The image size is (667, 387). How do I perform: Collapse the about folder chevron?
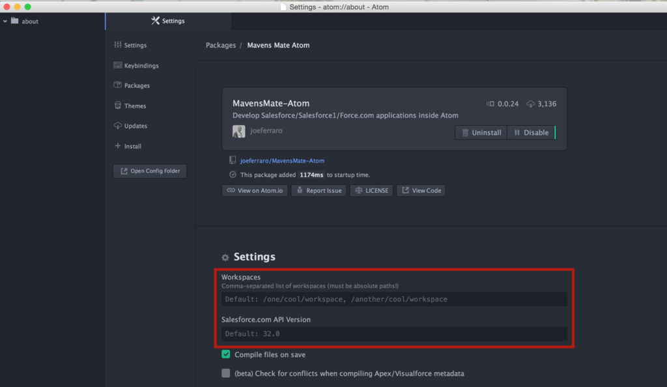click(5, 21)
